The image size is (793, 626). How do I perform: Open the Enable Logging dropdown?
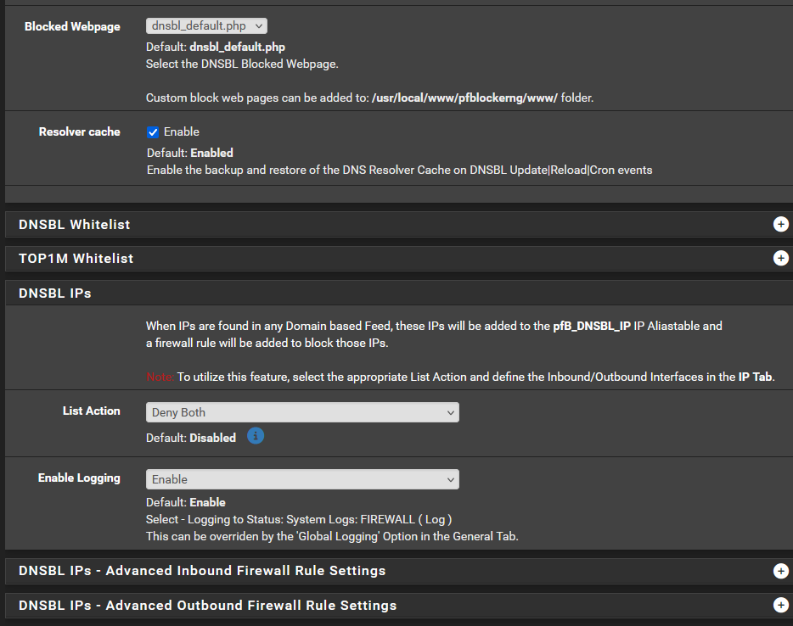302,479
